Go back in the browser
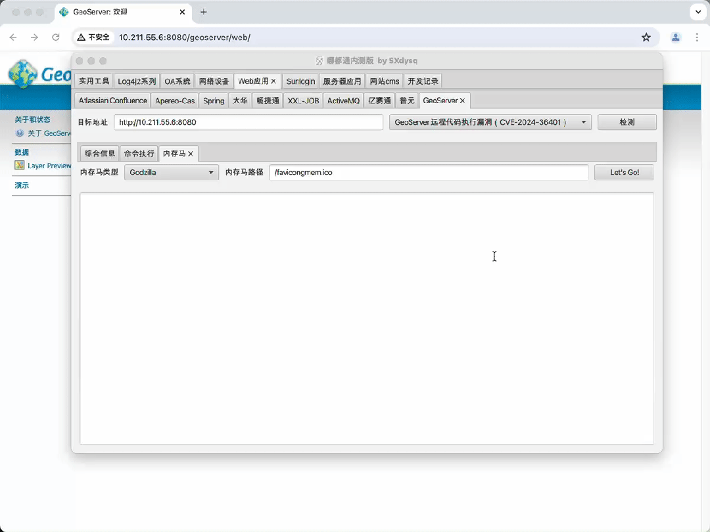Viewport: 710px width, 532px height. [x=13, y=37]
